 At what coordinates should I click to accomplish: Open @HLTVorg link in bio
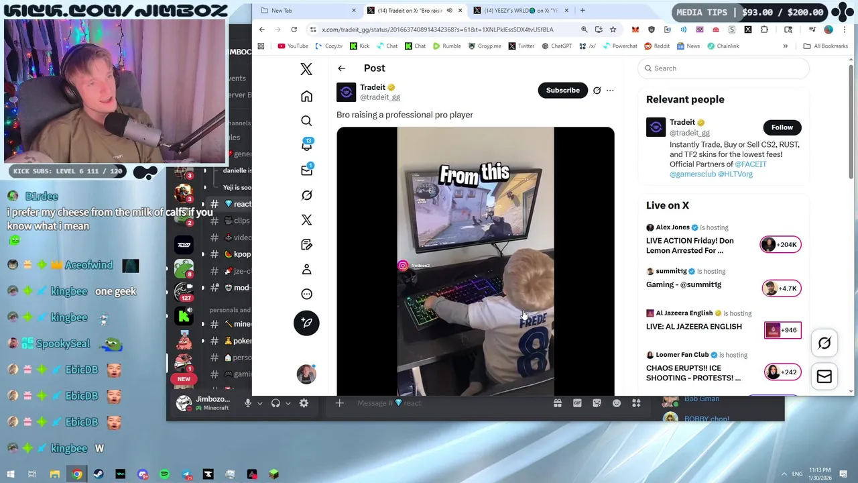click(735, 174)
